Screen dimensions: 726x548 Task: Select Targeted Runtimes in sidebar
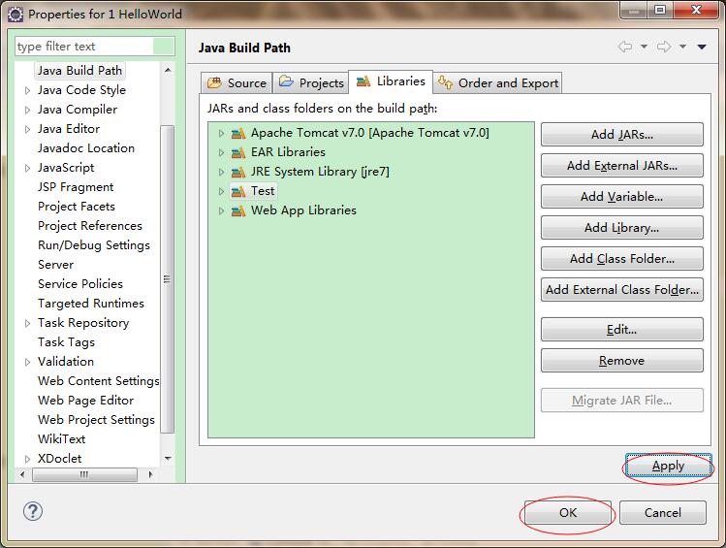tap(91, 304)
